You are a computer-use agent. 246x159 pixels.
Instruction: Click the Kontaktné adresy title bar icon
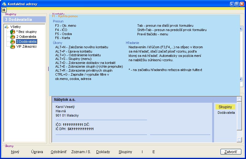click(x=4, y=3)
